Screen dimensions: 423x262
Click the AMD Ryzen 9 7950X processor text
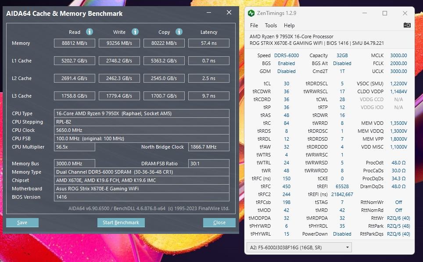point(291,36)
